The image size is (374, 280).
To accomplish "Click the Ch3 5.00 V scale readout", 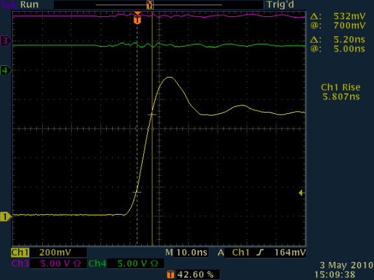I will coord(60,264).
